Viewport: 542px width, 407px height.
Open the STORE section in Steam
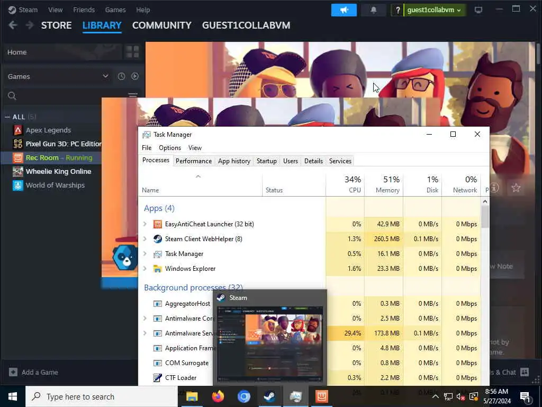pos(56,25)
